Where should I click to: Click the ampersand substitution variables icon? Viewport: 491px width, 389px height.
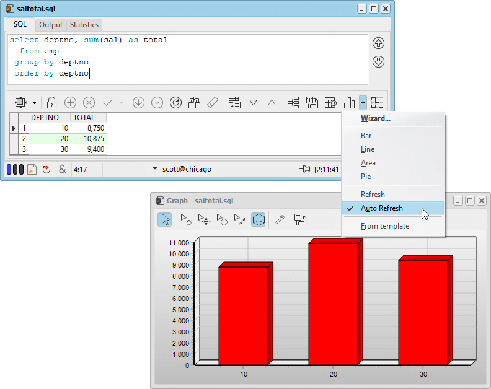coord(63,169)
